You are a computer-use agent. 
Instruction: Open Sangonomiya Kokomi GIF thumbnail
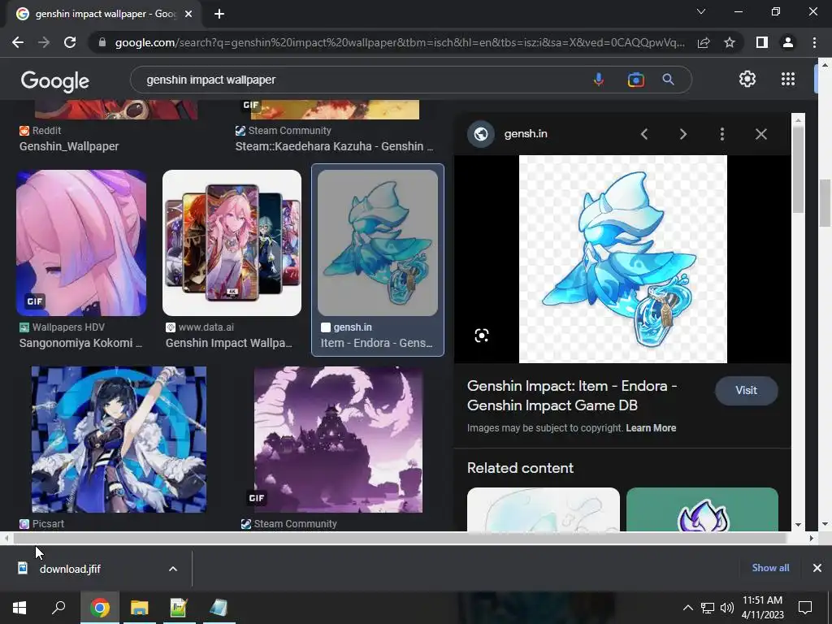pyautogui.click(x=81, y=243)
